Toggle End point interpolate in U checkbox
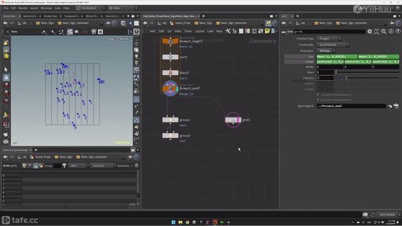The height and width of the screenshot is (226, 402). tap(318, 95)
